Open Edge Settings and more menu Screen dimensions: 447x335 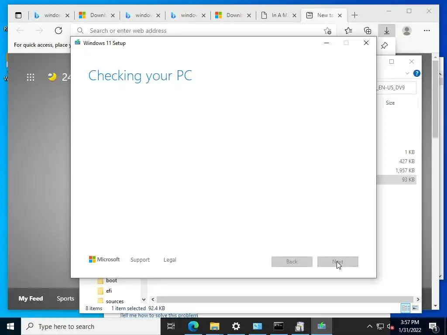427,31
